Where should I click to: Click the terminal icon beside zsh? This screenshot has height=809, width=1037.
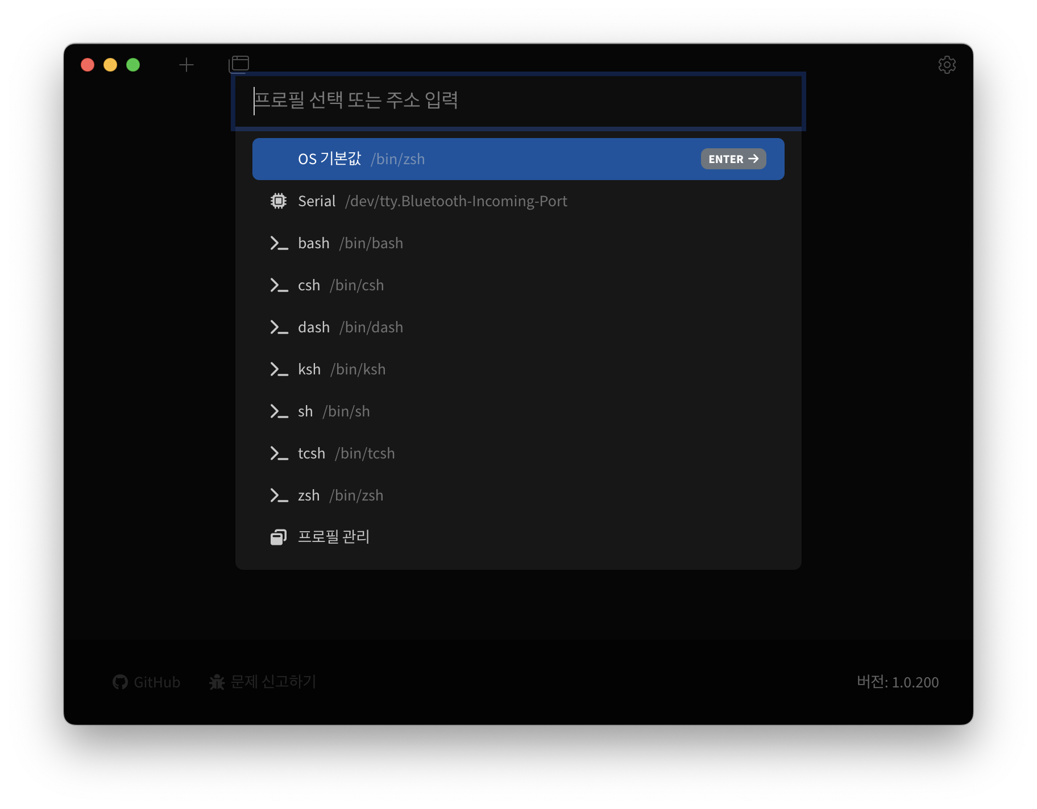279,495
